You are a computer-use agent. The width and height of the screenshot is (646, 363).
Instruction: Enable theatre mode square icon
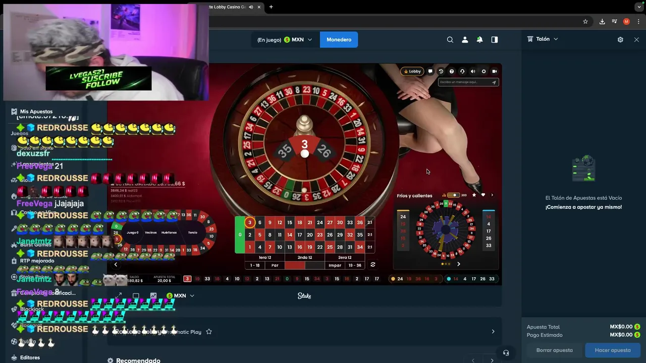coord(136,295)
